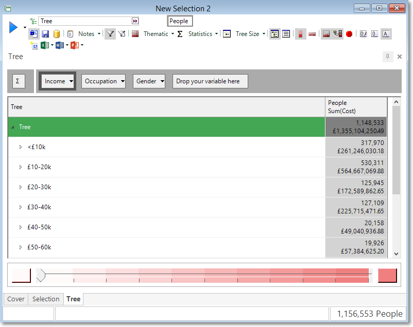
Task: Expand the <£10k income node
Action: pos(21,147)
